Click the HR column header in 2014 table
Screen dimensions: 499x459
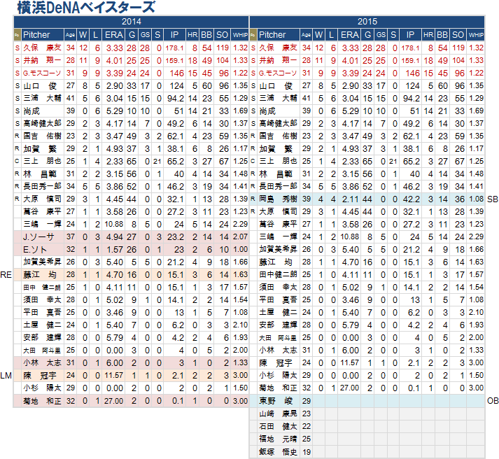click(x=192, y=35)
